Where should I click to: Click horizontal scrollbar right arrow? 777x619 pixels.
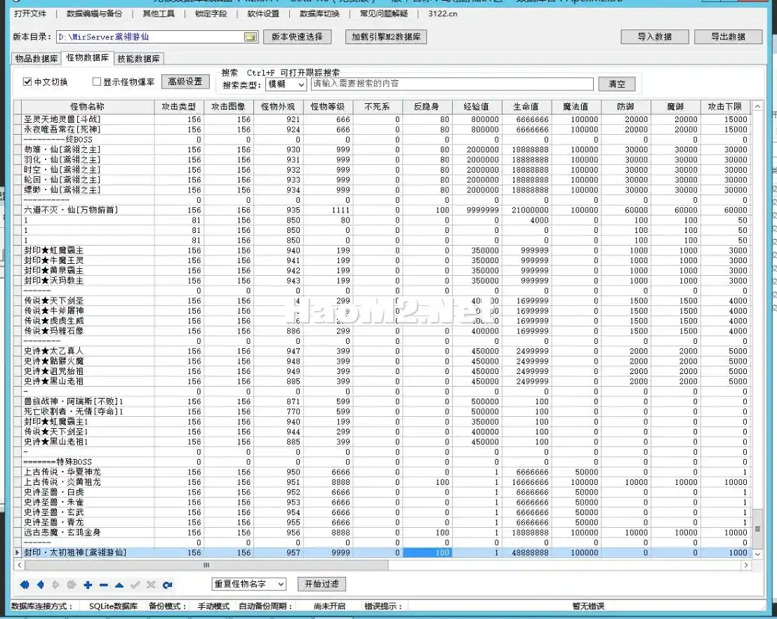click(x=746, y=565)
